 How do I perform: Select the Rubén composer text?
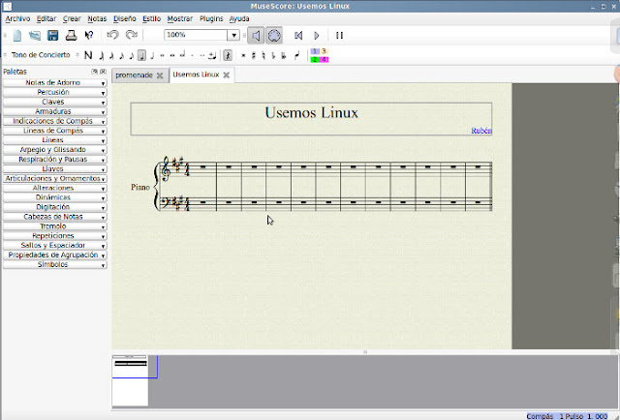(481, 131)
